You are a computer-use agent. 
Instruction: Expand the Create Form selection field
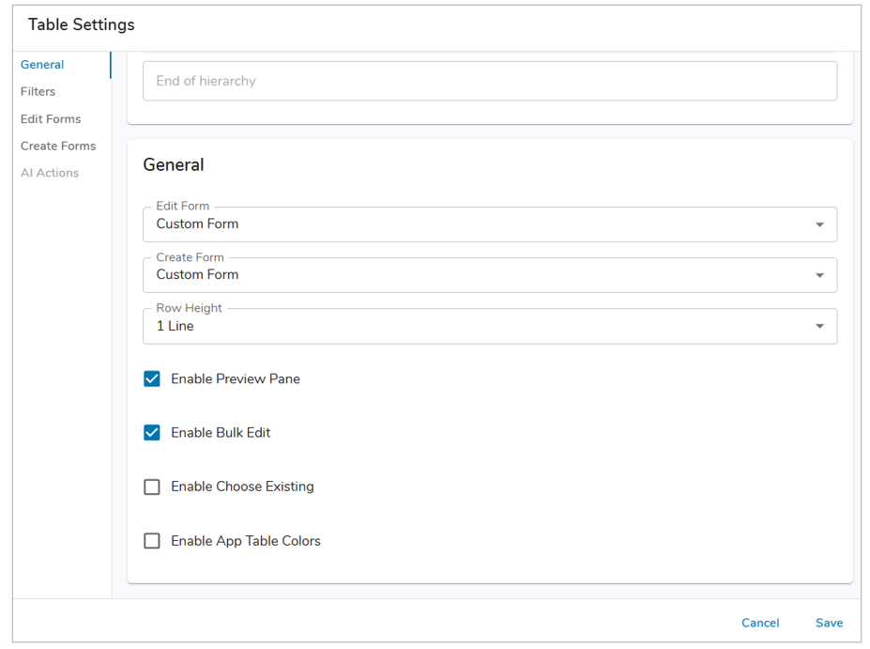469,276
